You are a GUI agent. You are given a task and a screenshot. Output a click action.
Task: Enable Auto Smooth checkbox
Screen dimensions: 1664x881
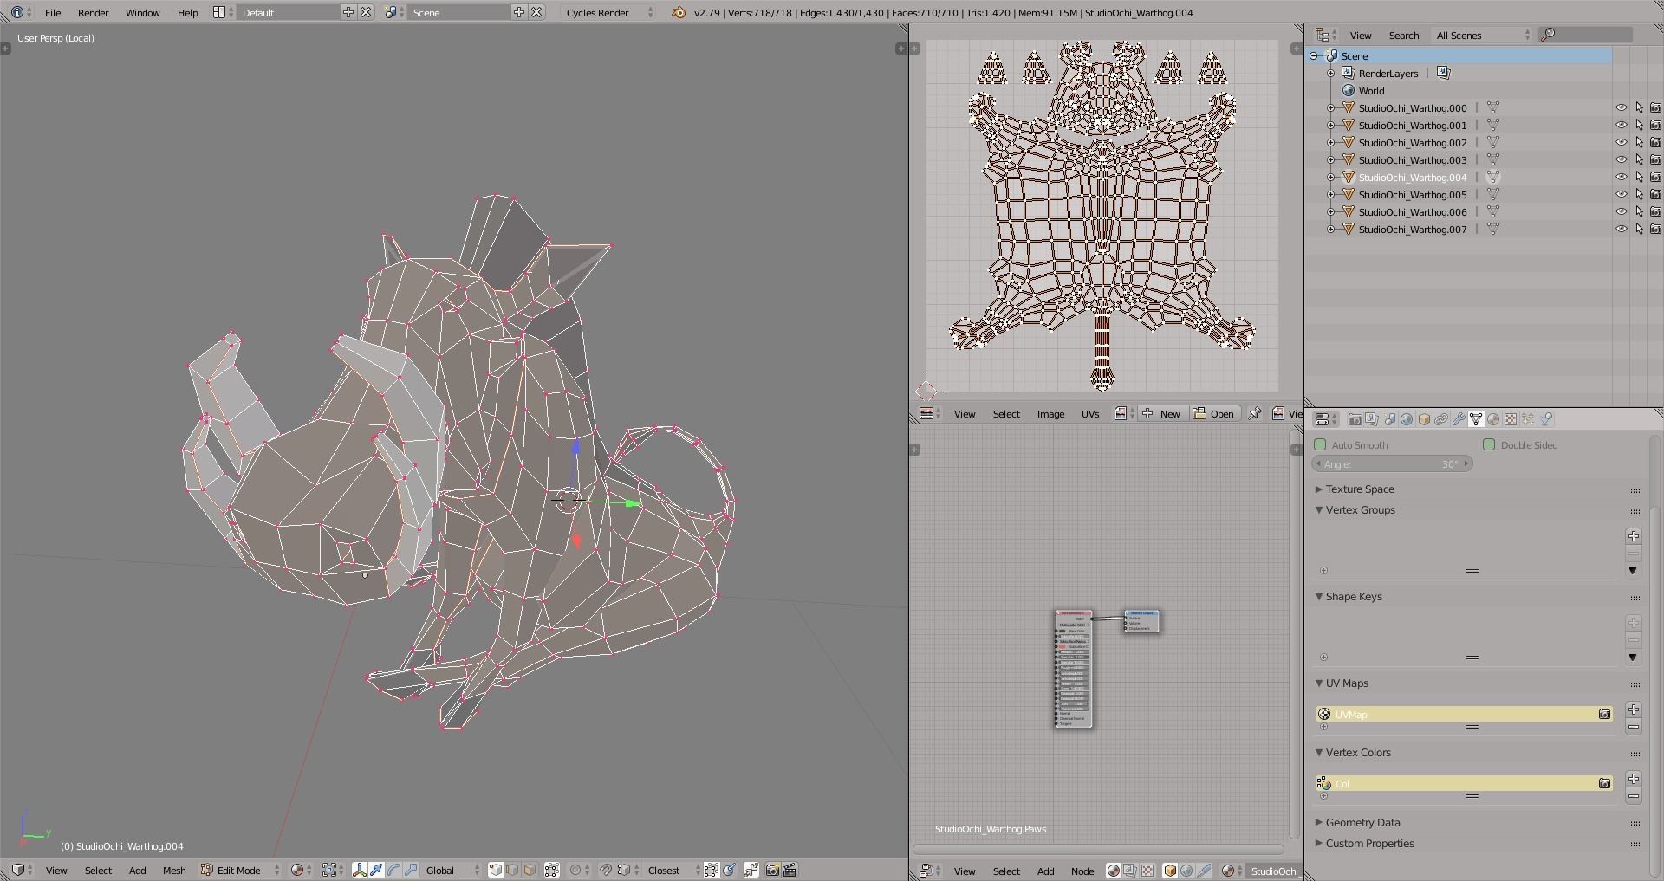(1320, 445)
